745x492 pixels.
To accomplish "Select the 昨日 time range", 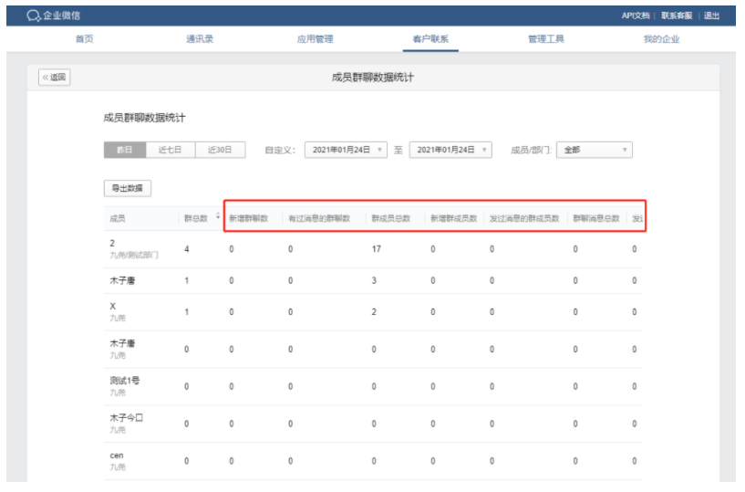I will tap(125, 150).
